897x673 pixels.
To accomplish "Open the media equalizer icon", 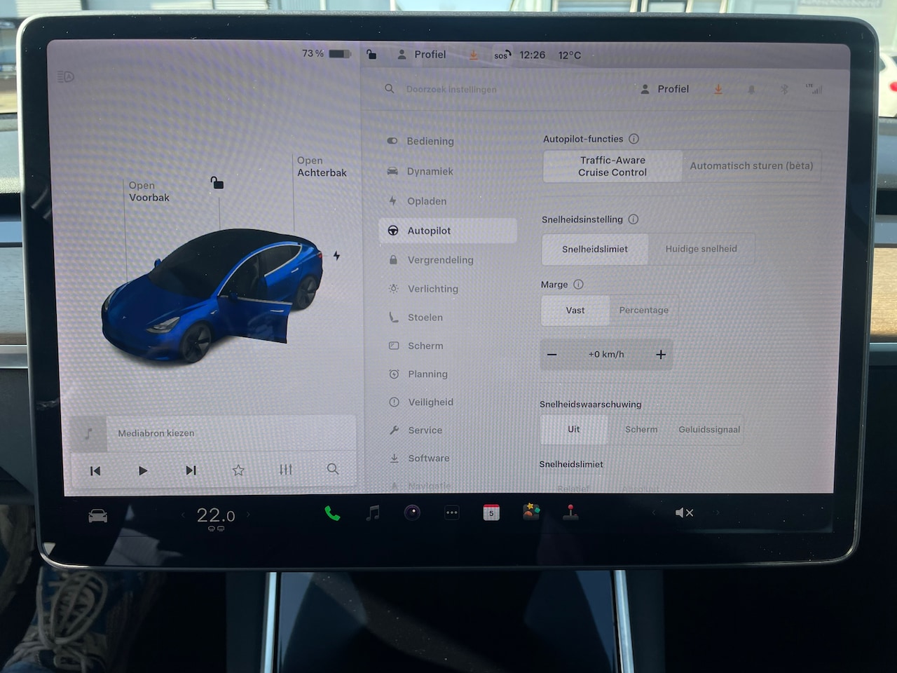I will tap(285, 470).
